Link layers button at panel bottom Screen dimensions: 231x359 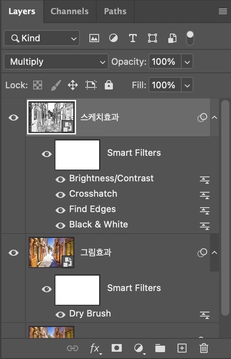72,348
